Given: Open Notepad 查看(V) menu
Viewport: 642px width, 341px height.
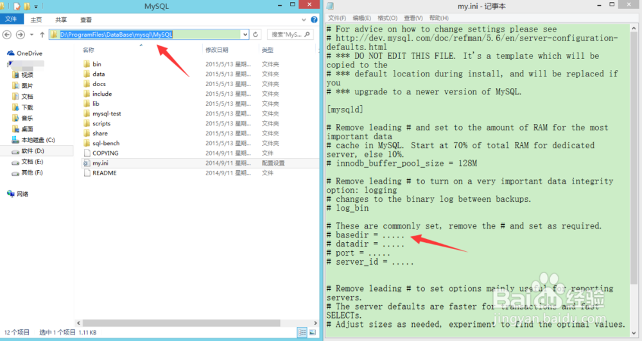Looking at the screenshot, I should coord(413,18).
